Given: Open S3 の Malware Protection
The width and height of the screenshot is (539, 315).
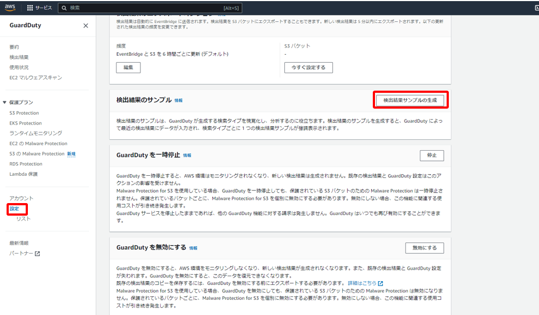Looking at the screenshot, I should 37,154.
